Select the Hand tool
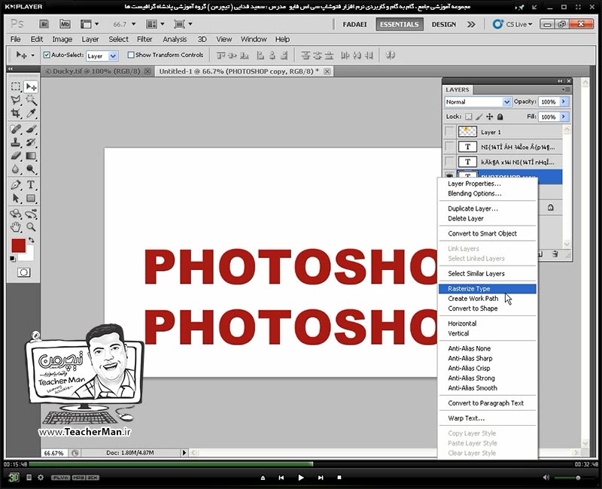 16,227
